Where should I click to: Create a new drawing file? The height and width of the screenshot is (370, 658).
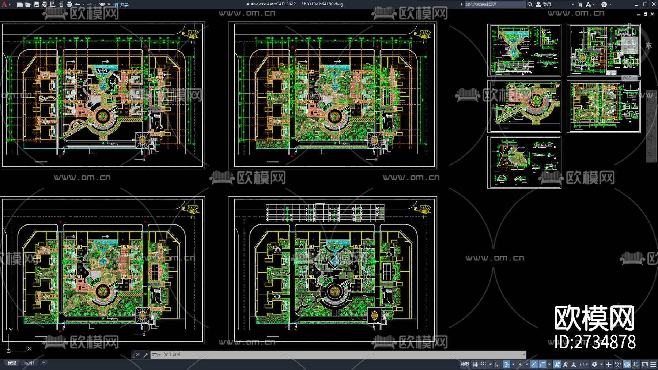pyautogui.click(x=20, y=4)
